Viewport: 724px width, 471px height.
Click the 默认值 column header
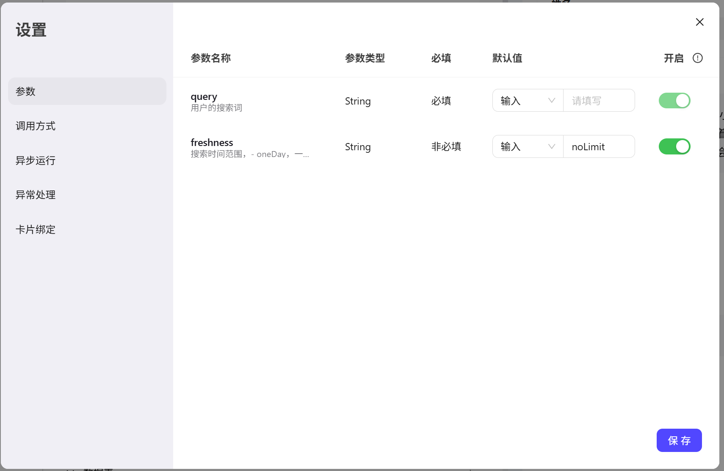tap(507, 58)
